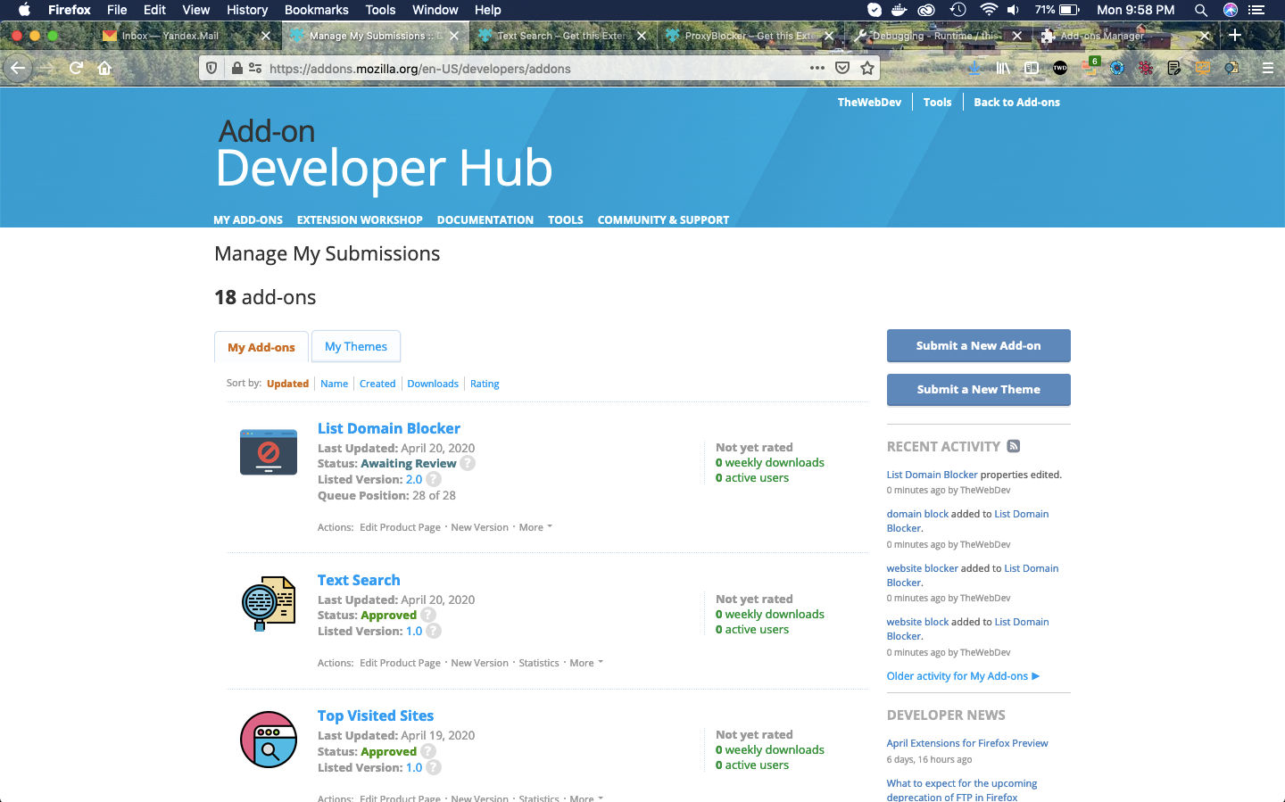Viewport: 1285px width, 802px height.
Task: Open the Tools dropdown in site header
Action: [937, 103]
